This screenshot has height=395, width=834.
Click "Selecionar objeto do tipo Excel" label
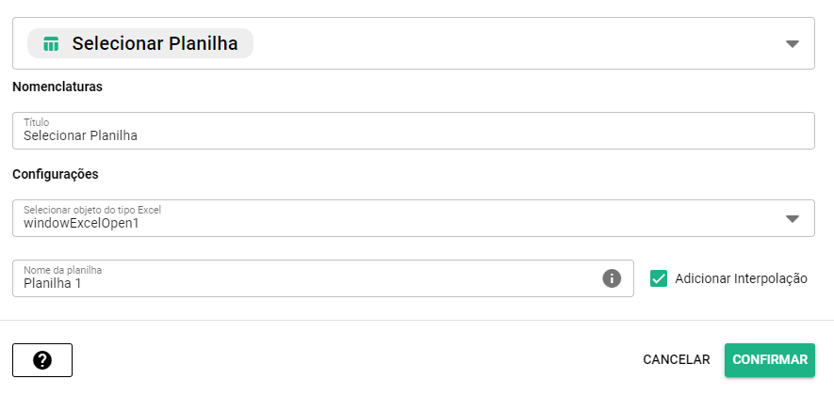tap(99, 210)
